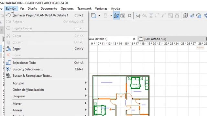The height and width of the screenshot is (116, 207).
Task: Expand the Alinear submenu
Action: click(47, 110)
